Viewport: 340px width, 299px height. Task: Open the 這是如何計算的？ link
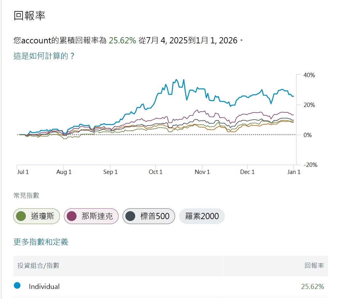[x=44, y=56]
